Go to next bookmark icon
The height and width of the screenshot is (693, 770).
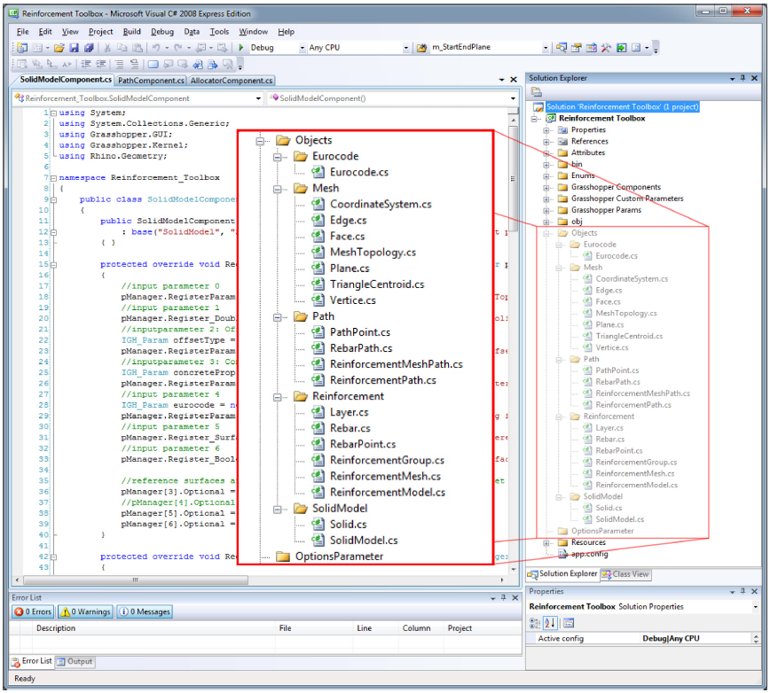(x=183, y=64)
